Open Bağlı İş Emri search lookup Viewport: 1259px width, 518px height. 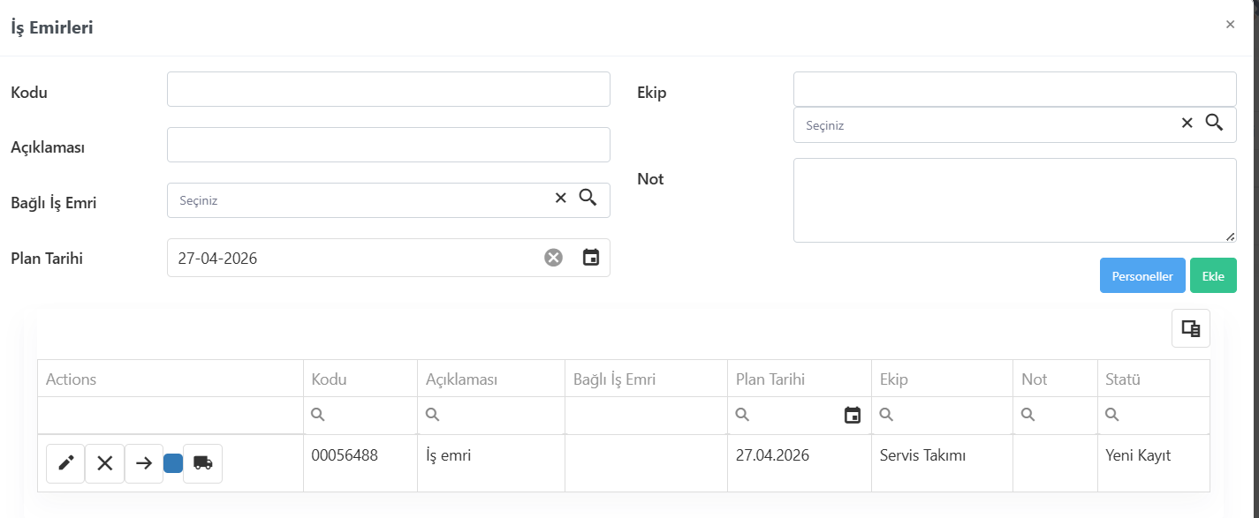[588, 198]
